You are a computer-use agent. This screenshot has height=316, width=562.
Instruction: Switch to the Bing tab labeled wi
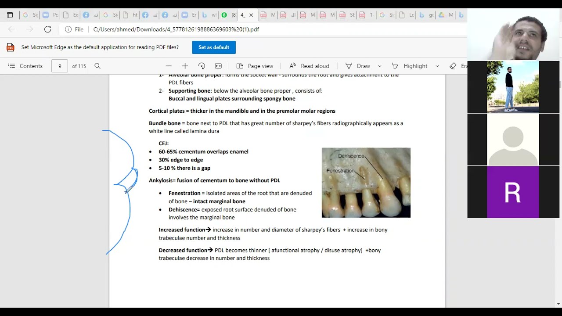(x=209, y=15)
